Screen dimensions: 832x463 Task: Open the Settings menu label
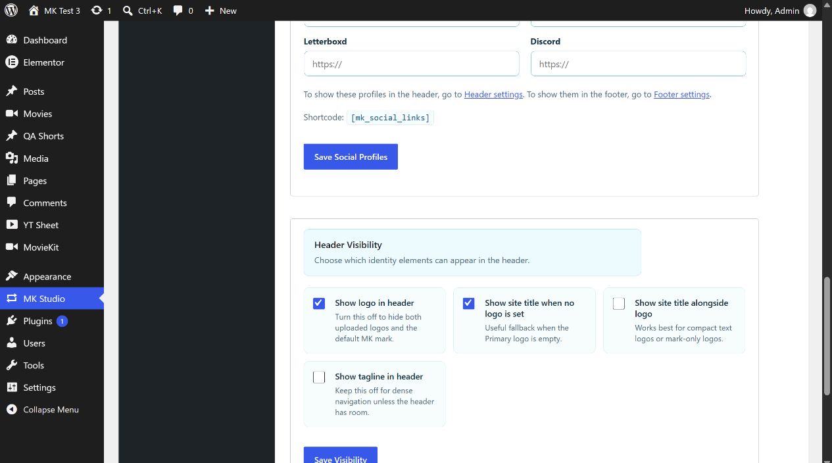[39, 388]
